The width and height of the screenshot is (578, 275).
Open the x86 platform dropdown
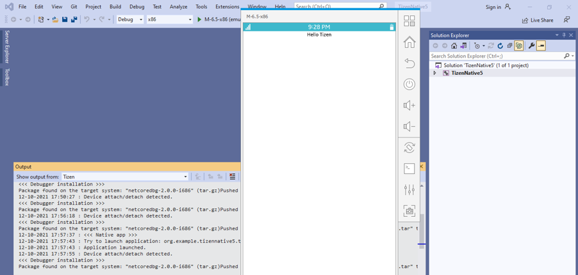[169, 19]
